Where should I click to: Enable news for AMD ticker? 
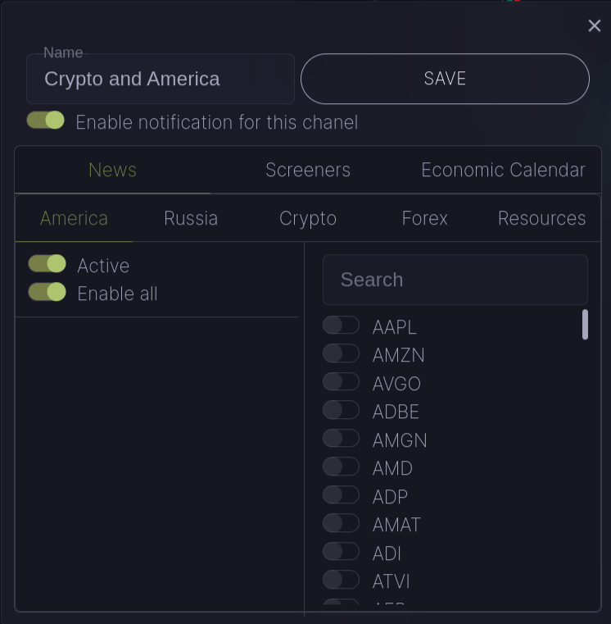[x=341, y=467]
